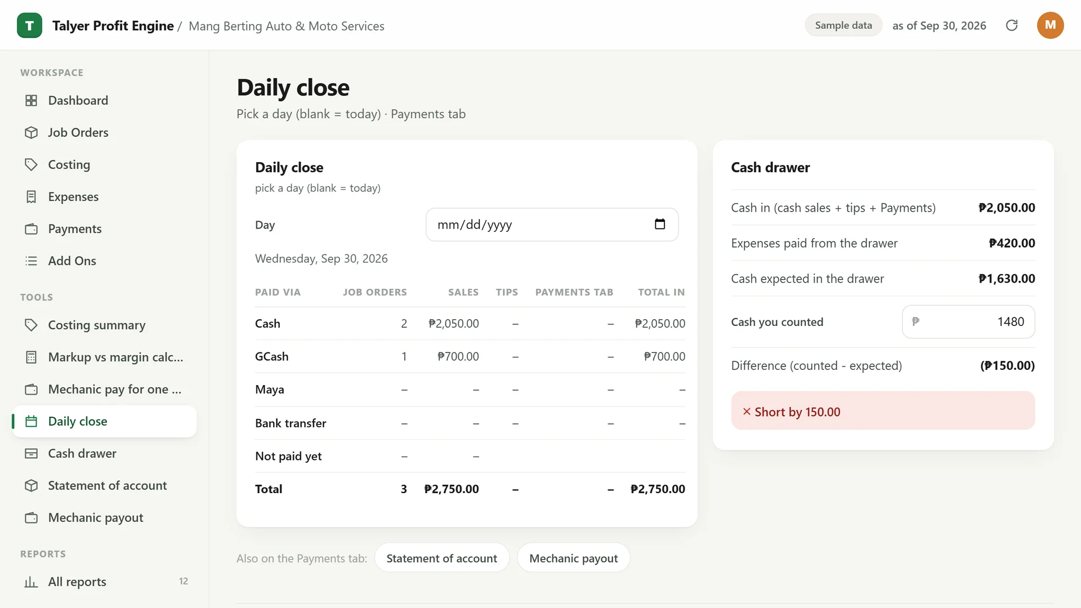Screen dimensions: 1081x608
Task: Click the 12 count beside All reports
Action: click(184, 582)
